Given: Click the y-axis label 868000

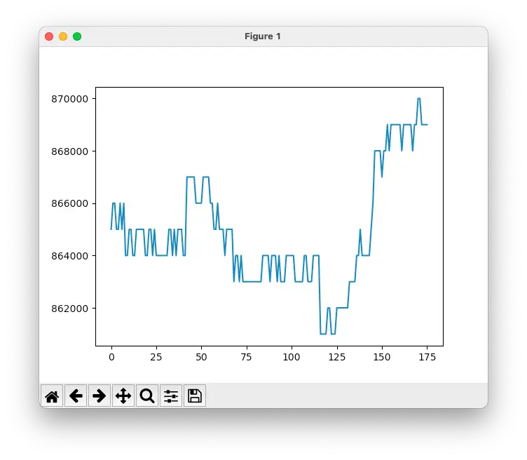Looking at the screenshot, I should (69, 151).
